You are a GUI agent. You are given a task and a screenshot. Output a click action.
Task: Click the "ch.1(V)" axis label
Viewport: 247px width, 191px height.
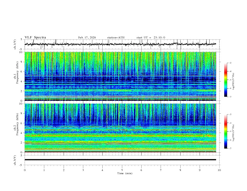point(15,44)
